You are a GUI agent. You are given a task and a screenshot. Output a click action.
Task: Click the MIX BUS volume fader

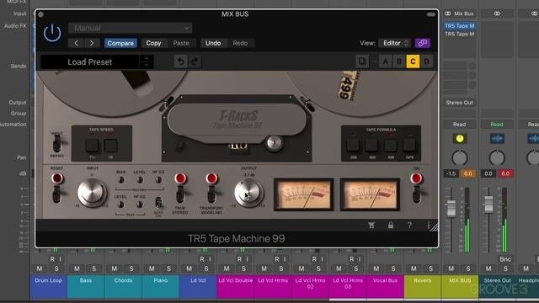pyautogui.click(x=451, y=208)
